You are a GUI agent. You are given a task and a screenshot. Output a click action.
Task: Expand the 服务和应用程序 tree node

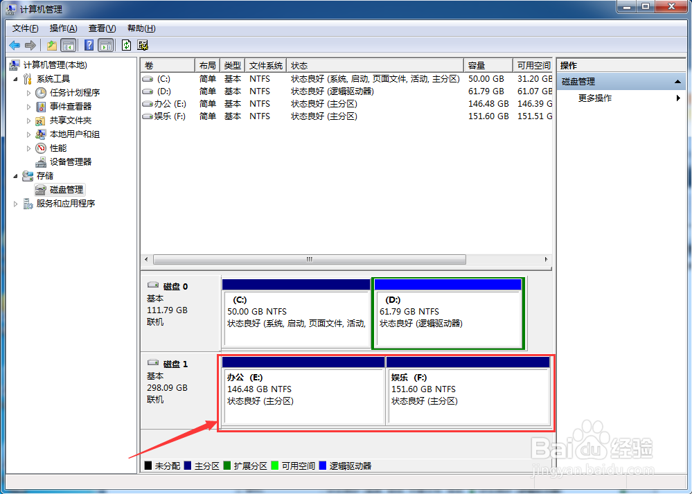click(x=15, y=203)
